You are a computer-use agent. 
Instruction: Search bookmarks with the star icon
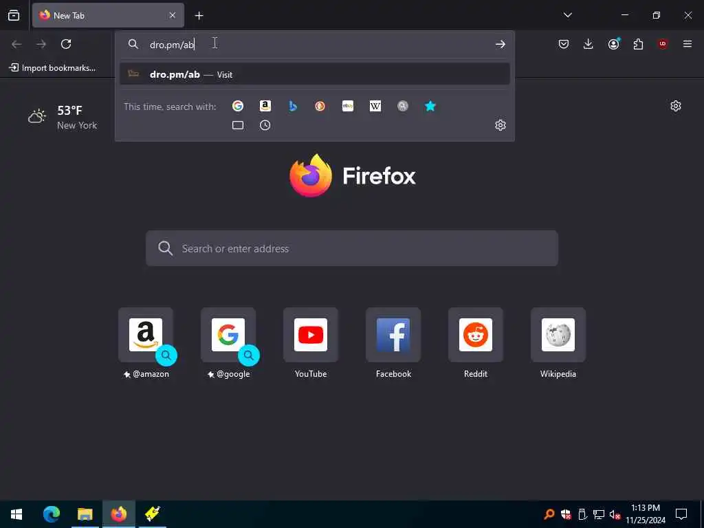[430, 106]
